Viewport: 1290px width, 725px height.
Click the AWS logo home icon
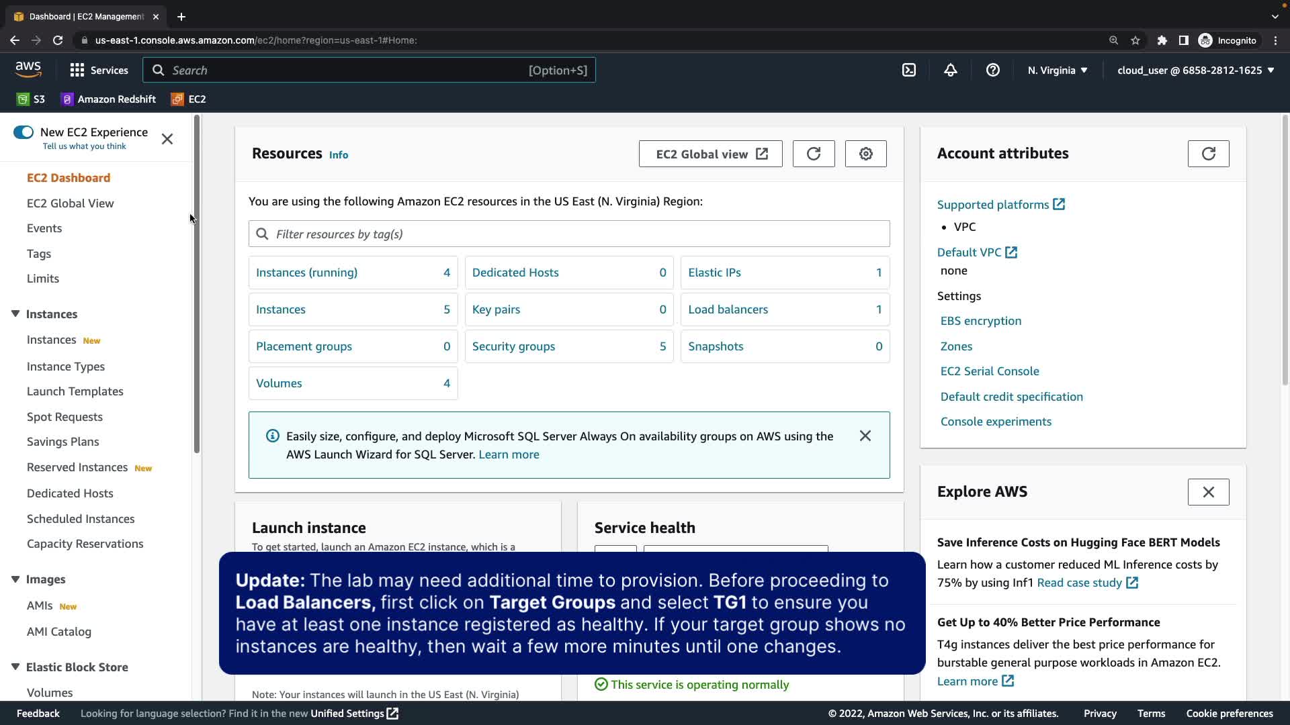pos(28,69)
